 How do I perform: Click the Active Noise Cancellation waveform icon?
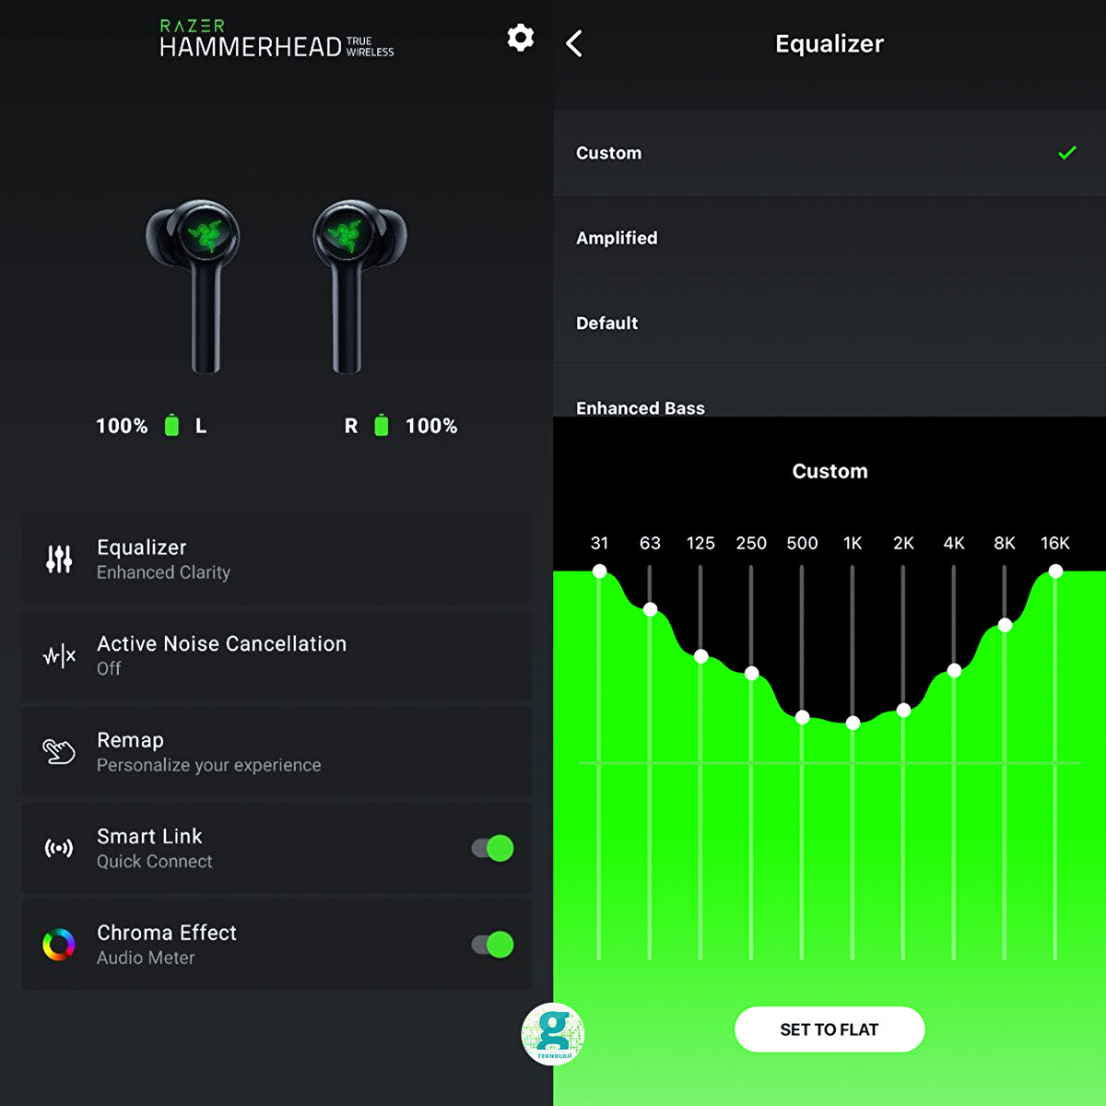(x=58, y=655)
